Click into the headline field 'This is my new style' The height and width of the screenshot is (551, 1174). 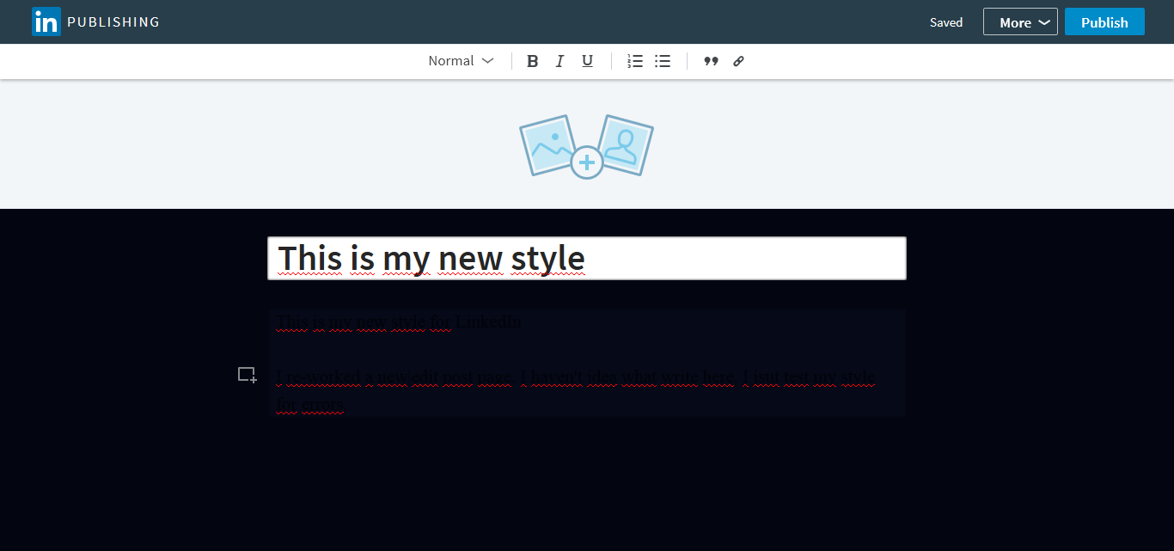587,258
